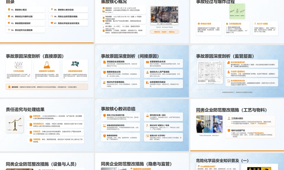This screenshot has height=170, width=284.
Task: Click the person icon beside 自动化与人员严重违规
Action: 147,72
